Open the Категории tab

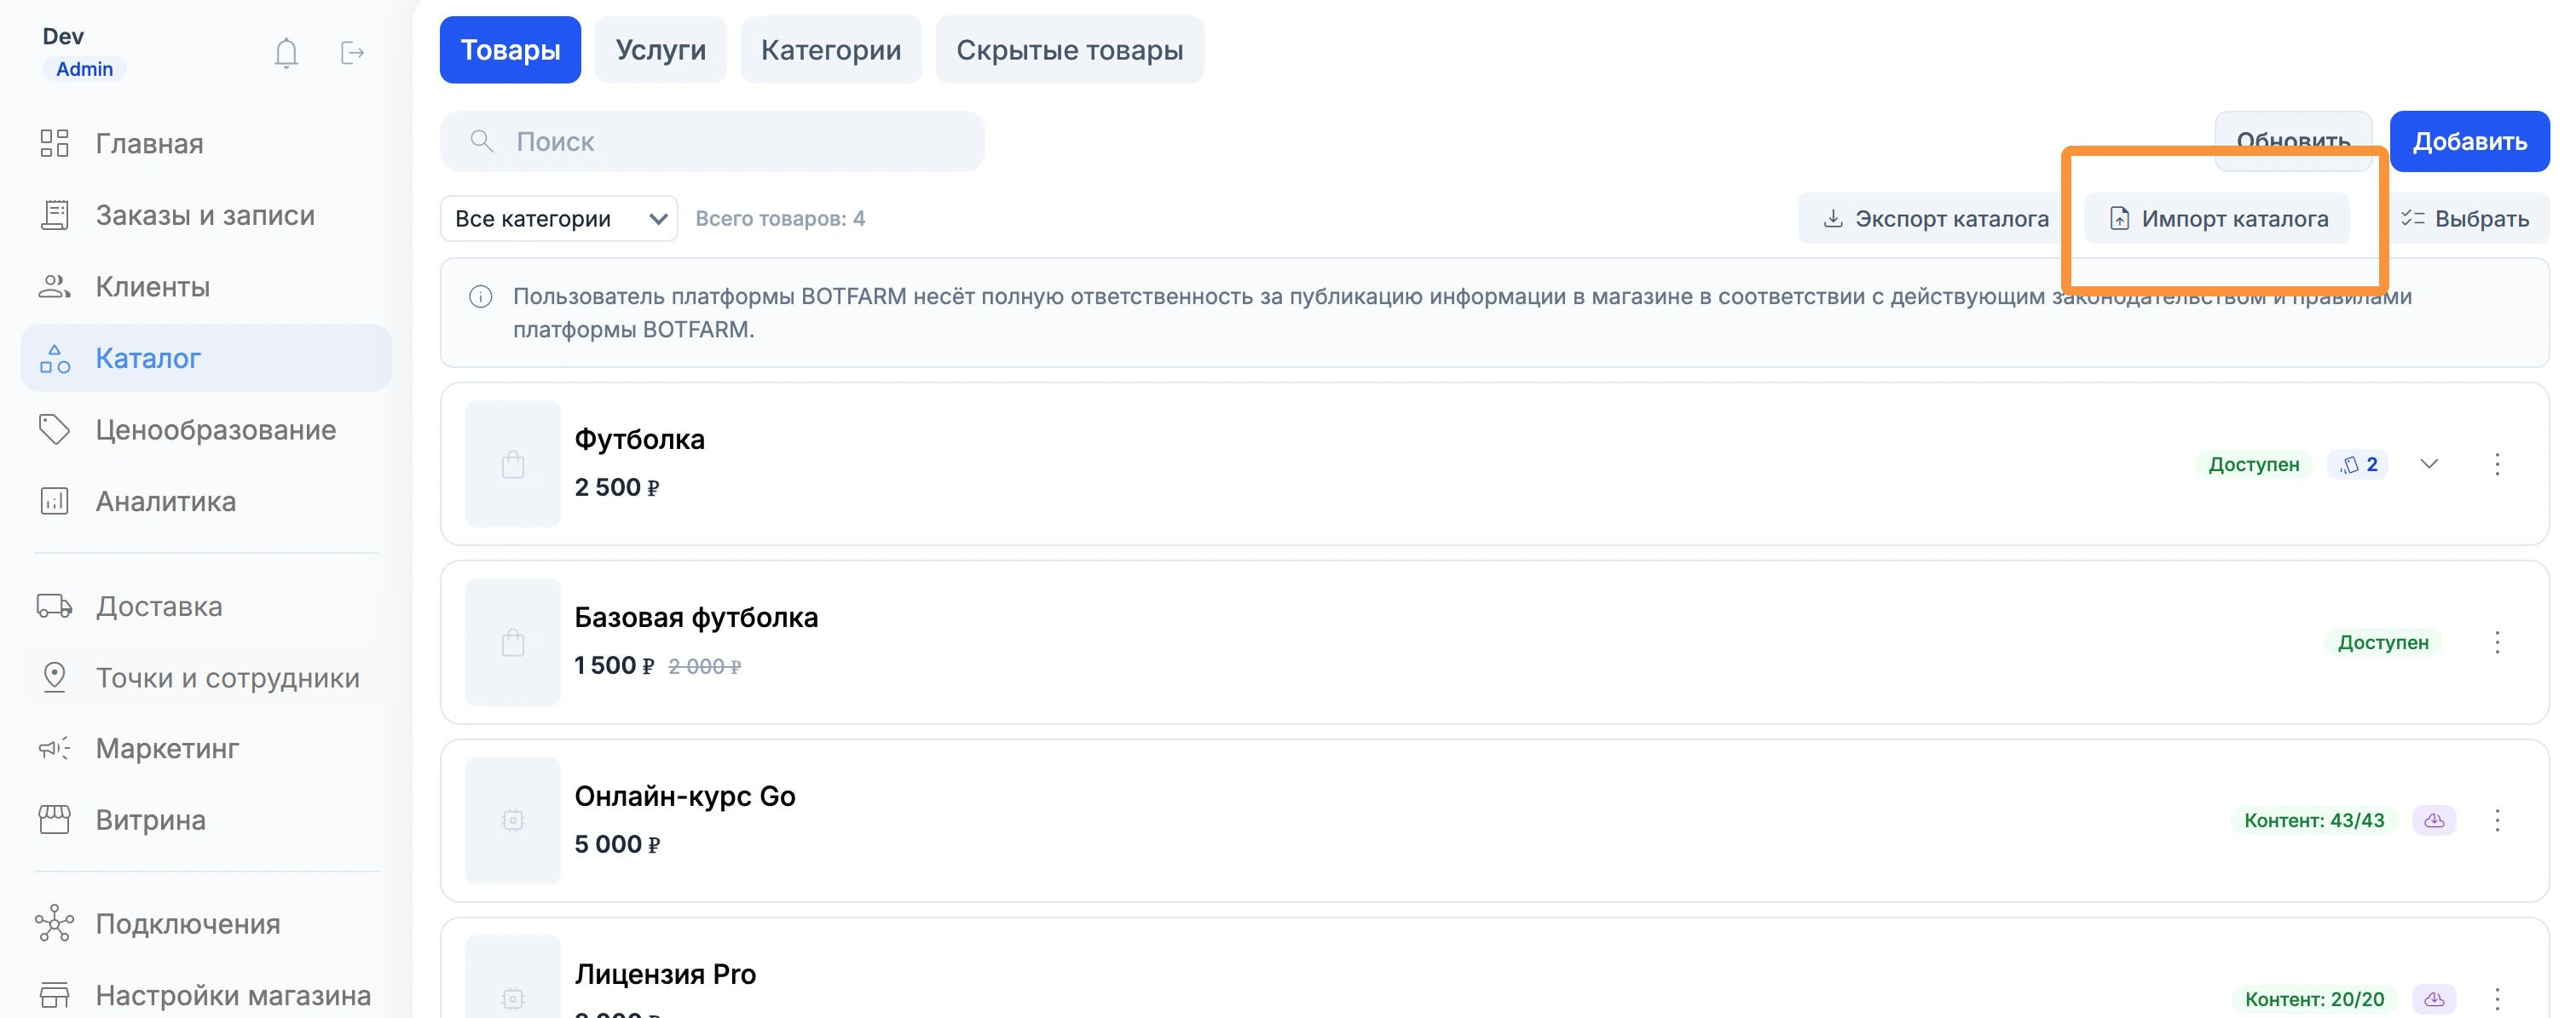[830, 49]
